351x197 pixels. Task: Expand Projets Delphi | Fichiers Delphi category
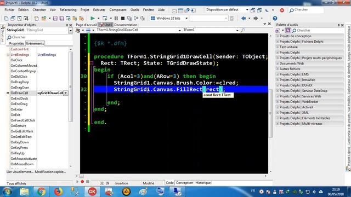[278, 42]
